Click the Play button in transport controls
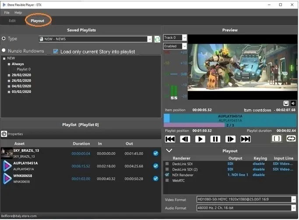 pyautogui.click(x=200, y=139)
